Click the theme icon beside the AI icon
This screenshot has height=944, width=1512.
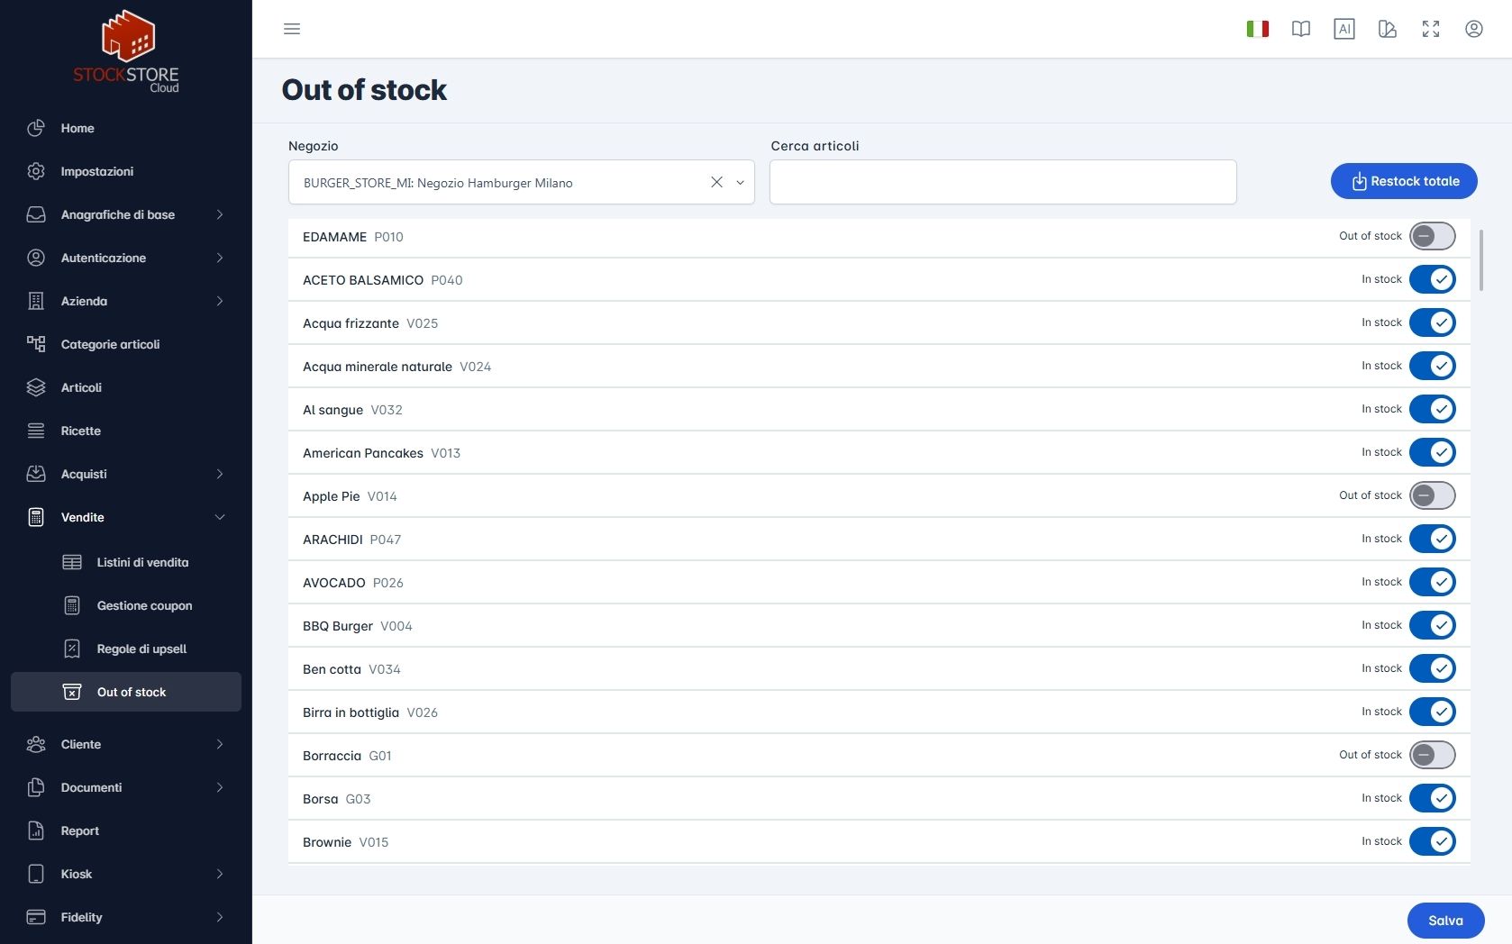pos(1388,29)
